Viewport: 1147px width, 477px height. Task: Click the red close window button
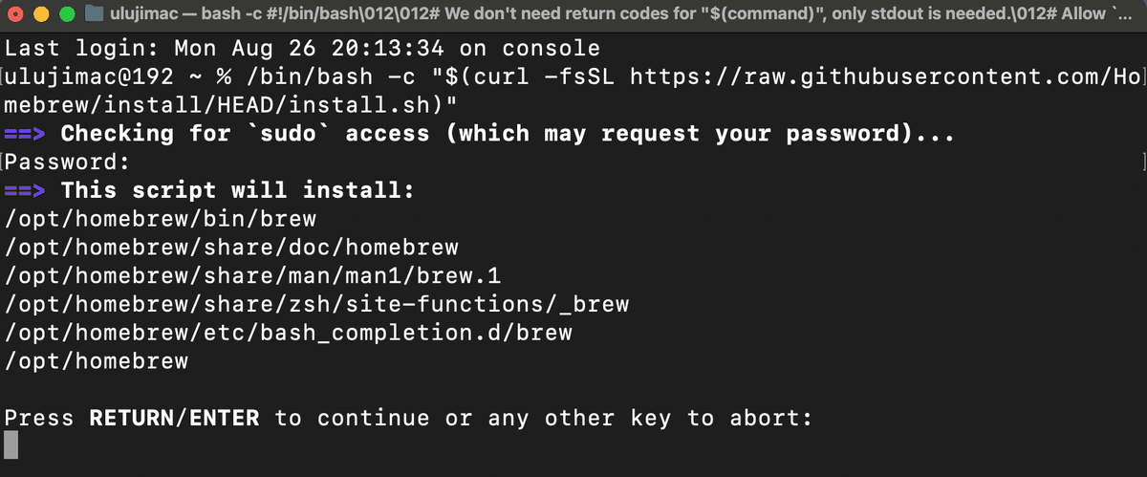pos(18,14)
